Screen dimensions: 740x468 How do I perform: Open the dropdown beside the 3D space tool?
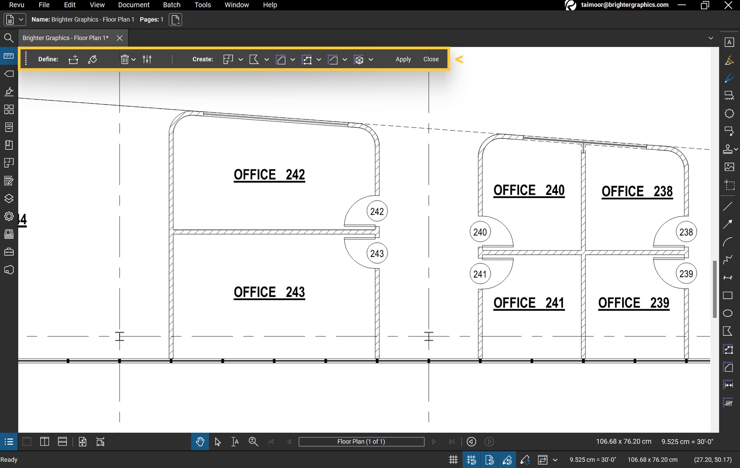click(371, 59)
